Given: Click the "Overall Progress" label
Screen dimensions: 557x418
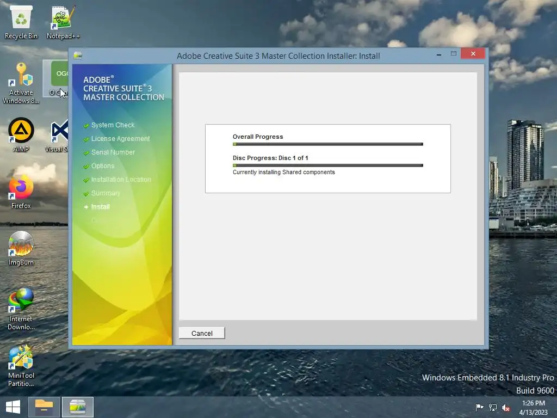Looking at the screenshot, I should [x=258, y=137].
